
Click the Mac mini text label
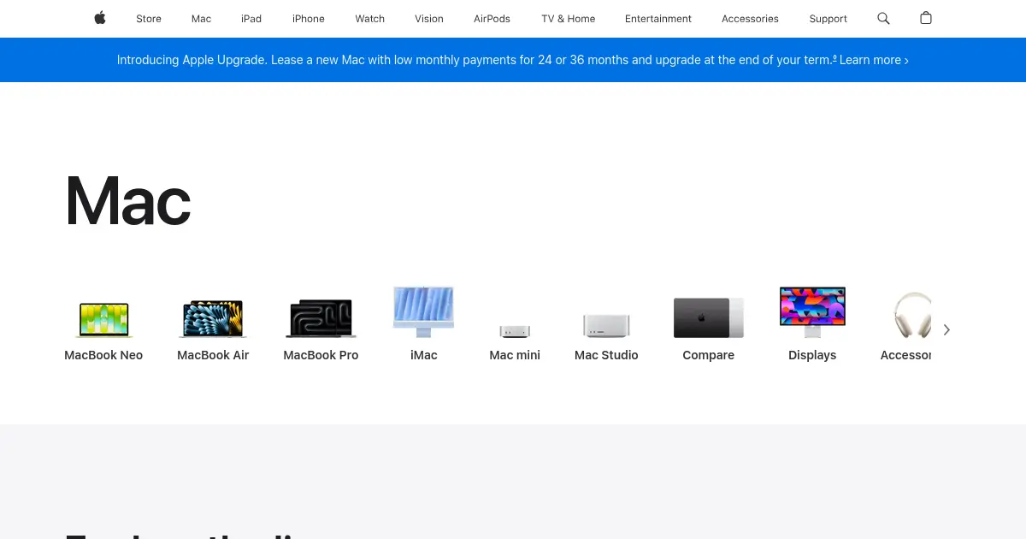pyautogui.click(x=515, y=355)
